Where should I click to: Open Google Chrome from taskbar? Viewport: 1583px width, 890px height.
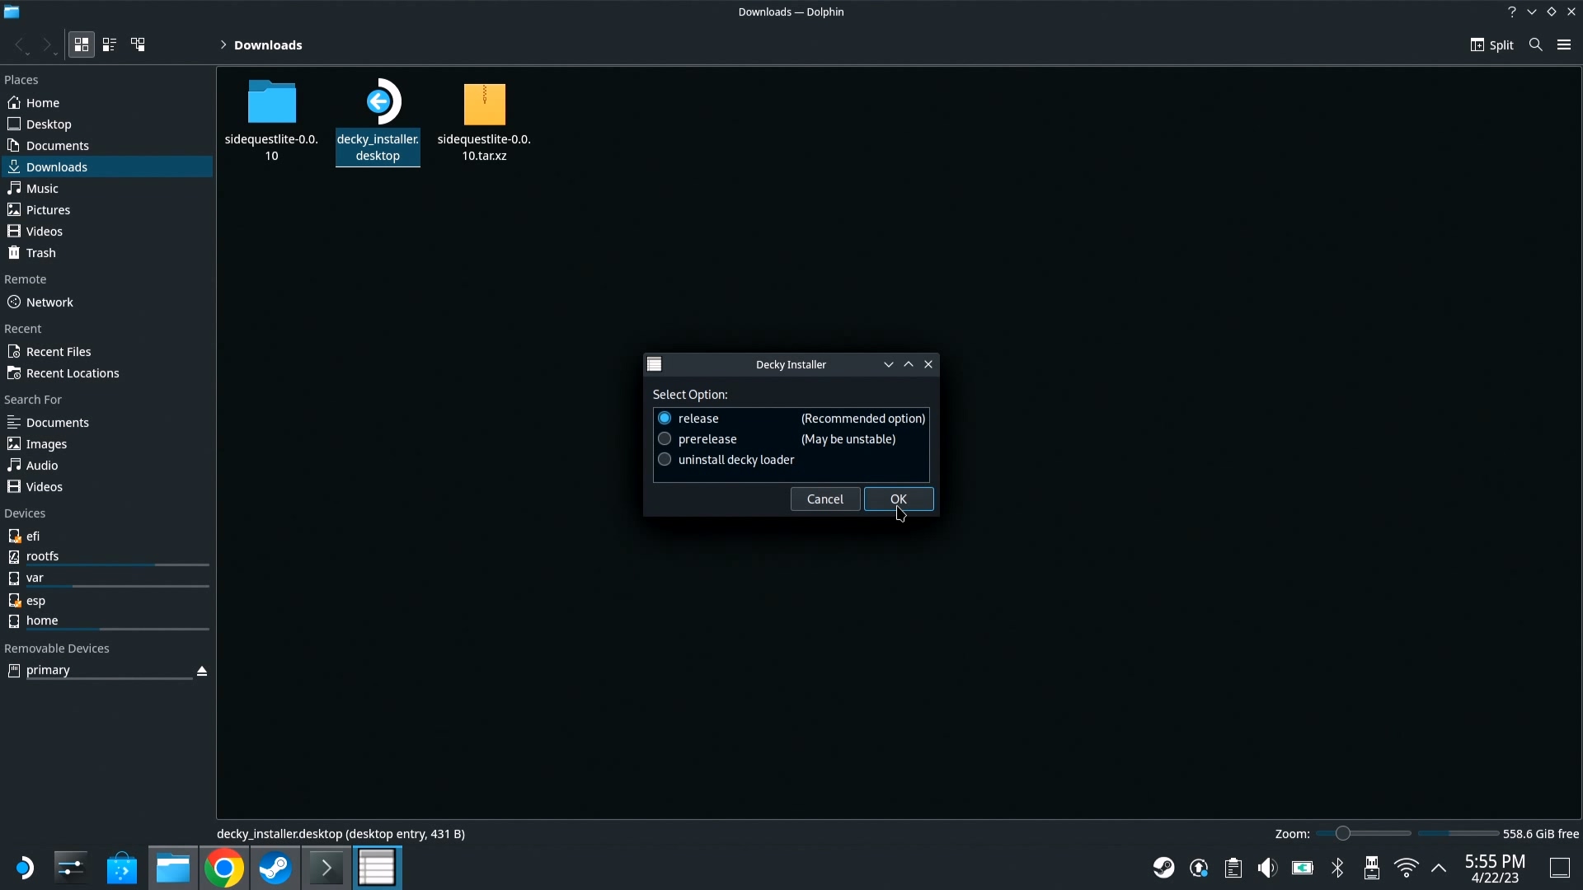(224, 869)
